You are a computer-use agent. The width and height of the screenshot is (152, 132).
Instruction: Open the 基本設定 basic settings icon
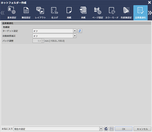[x=12, y=13]
